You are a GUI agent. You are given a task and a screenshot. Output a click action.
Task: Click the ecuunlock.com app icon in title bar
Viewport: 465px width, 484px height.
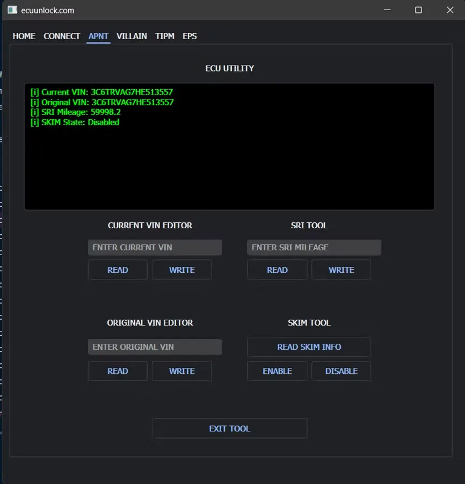12,10
